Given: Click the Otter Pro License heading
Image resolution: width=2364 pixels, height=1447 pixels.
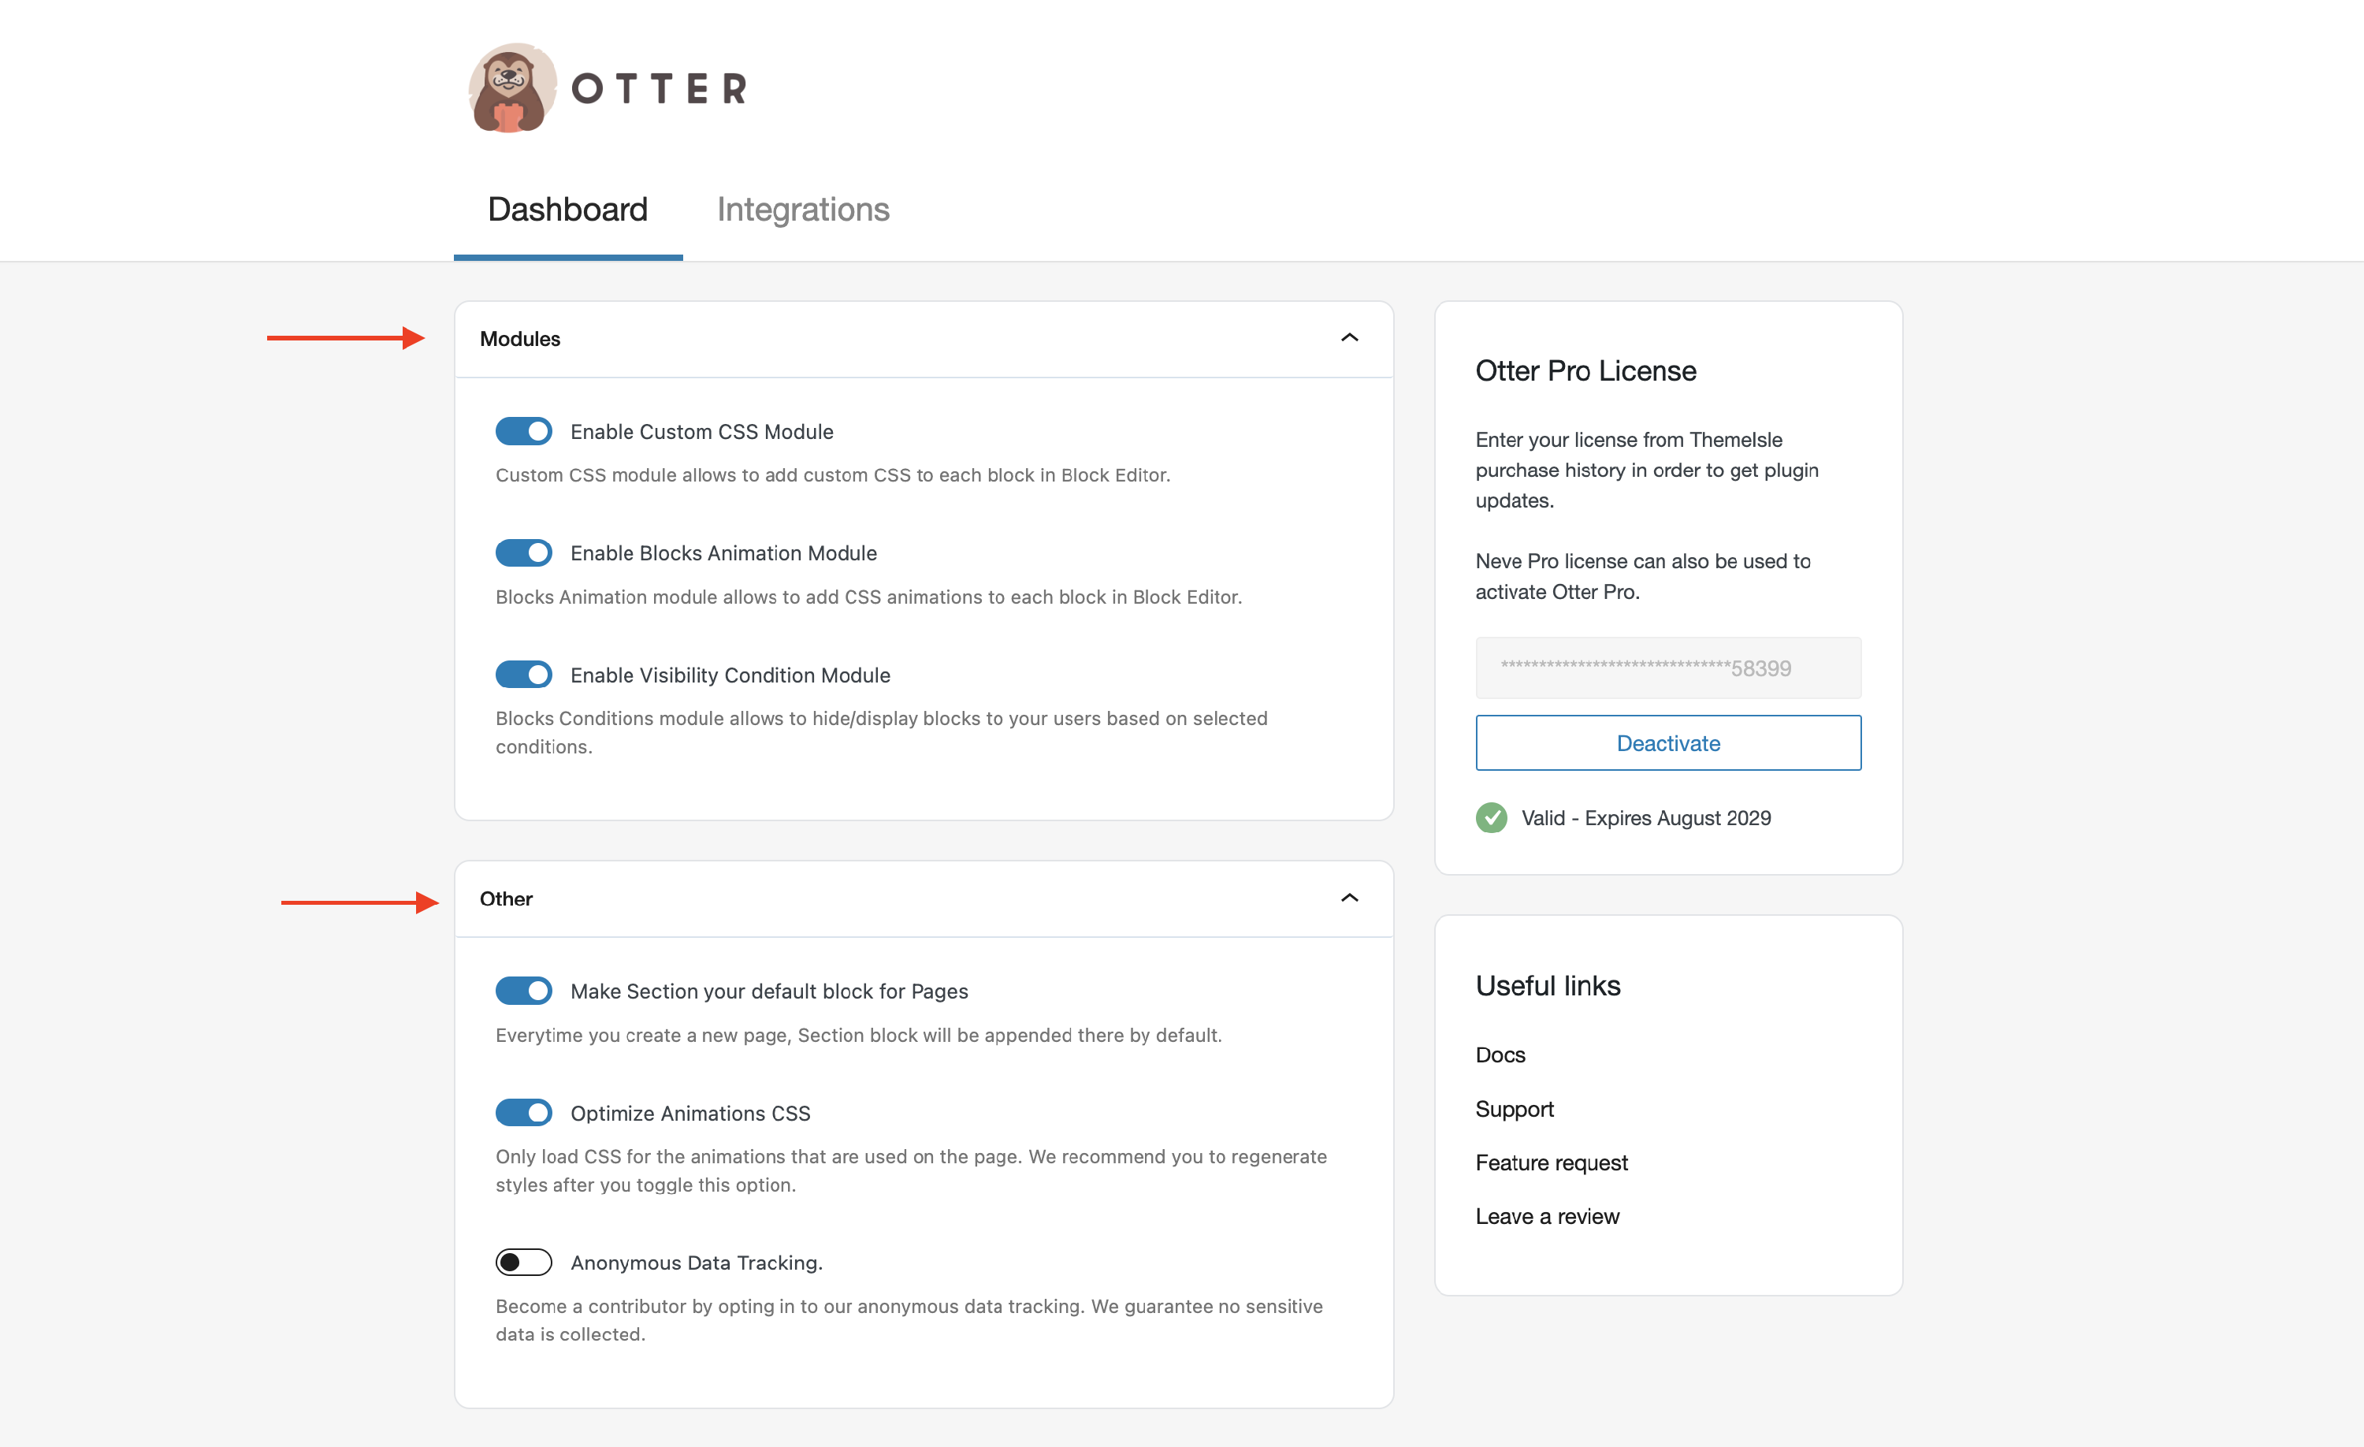Looking at the screenshot, I should (x=1585, y=371).
